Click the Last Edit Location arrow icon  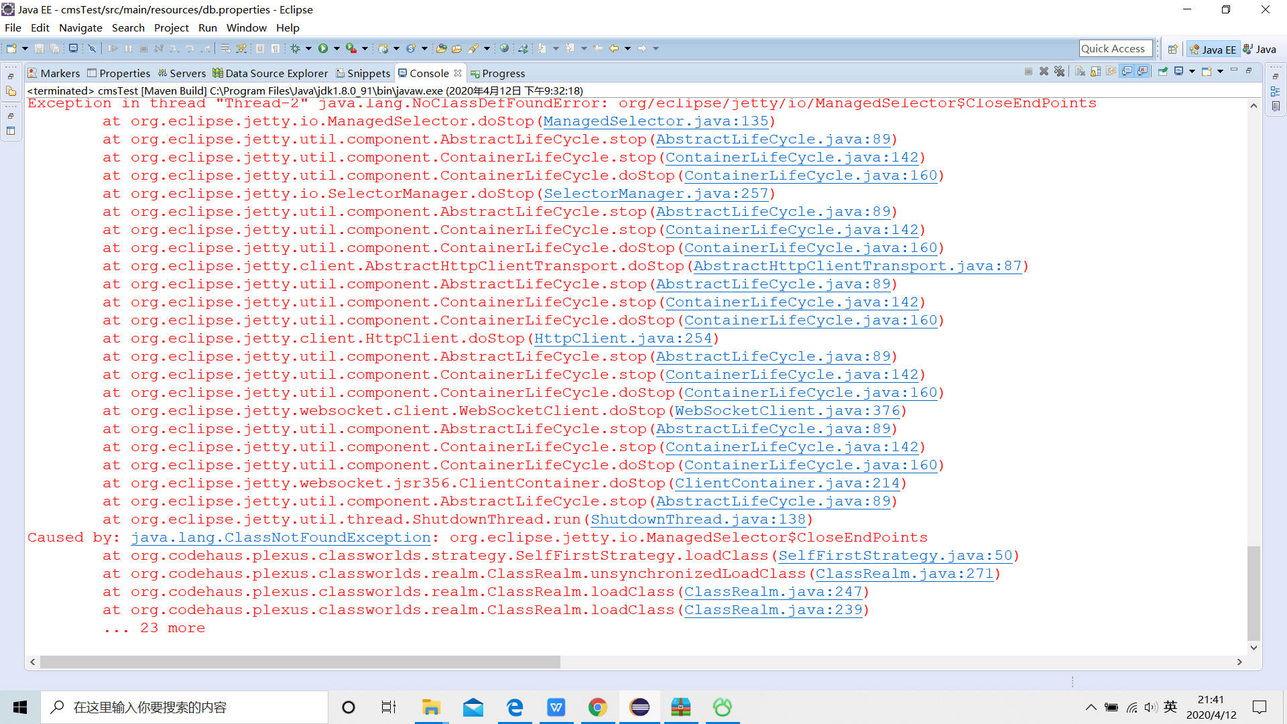[598, 48]
